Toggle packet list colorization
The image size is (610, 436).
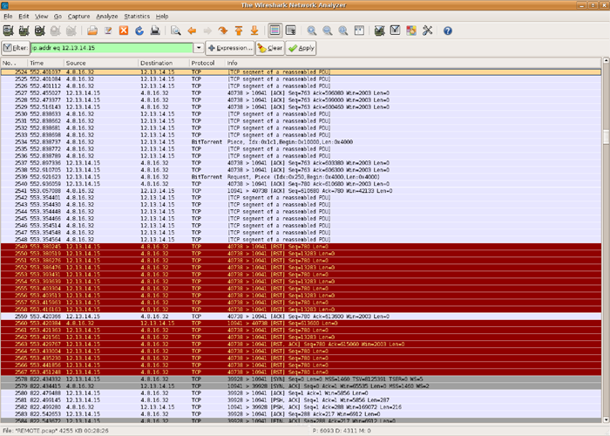(x=274, y=31)
